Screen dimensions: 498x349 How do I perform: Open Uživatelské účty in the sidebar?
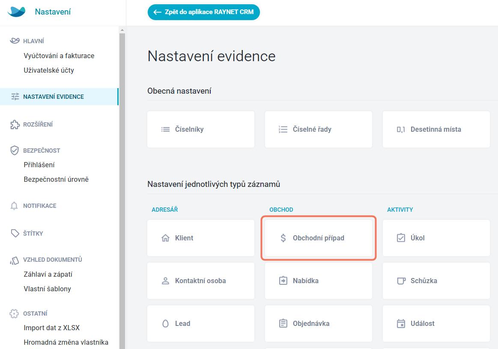49,70
